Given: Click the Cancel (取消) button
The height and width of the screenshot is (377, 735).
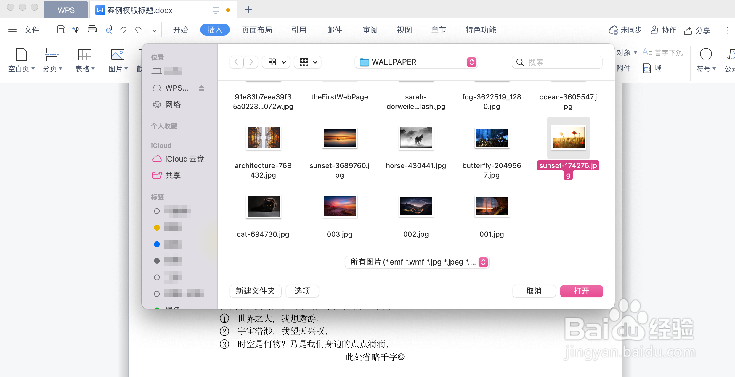Looking at the screenshot, I should [x=534, y=291].
